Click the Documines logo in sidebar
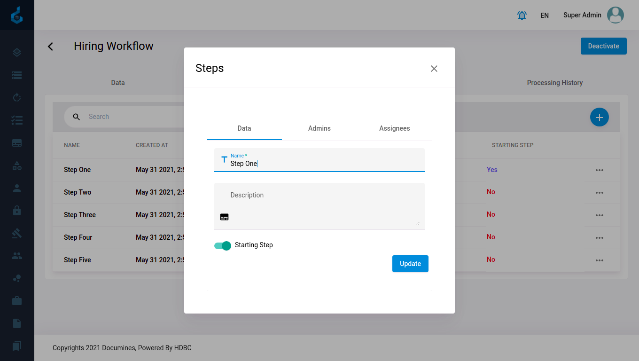Screen dimensions: 639x361 tap(17, 15)
